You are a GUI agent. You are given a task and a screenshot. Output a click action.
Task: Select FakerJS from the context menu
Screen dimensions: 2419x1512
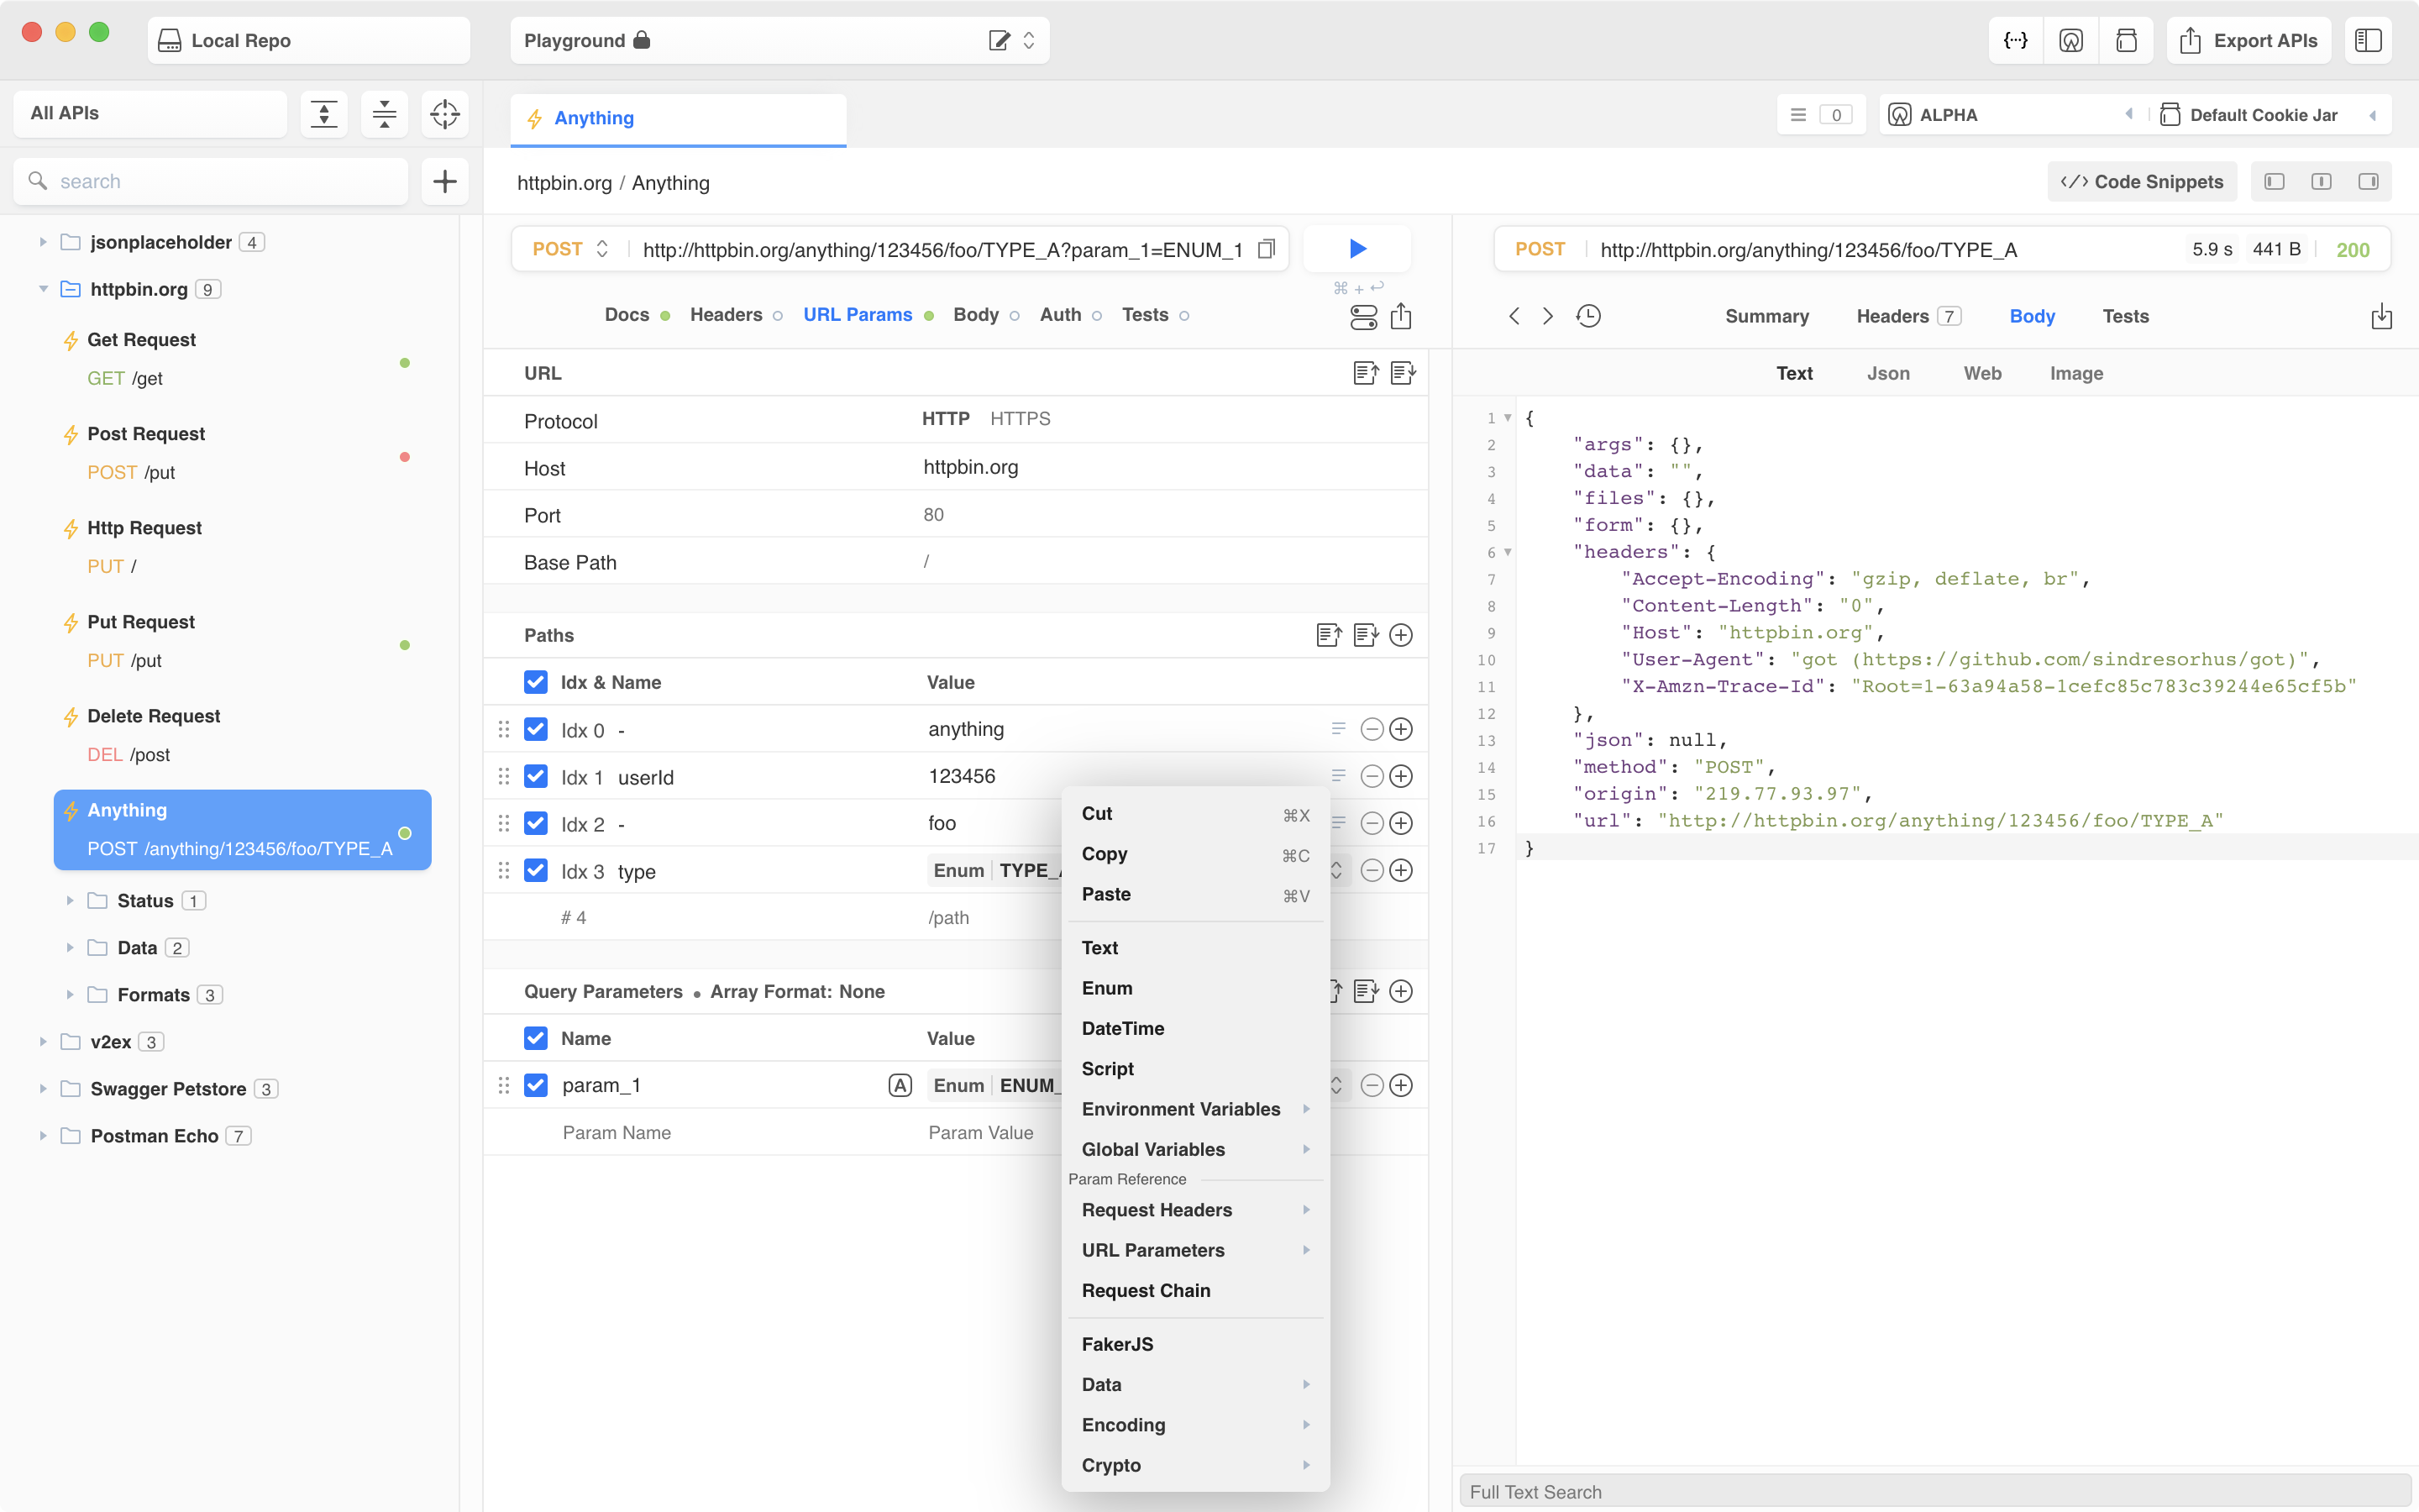pos(1195,1344)
